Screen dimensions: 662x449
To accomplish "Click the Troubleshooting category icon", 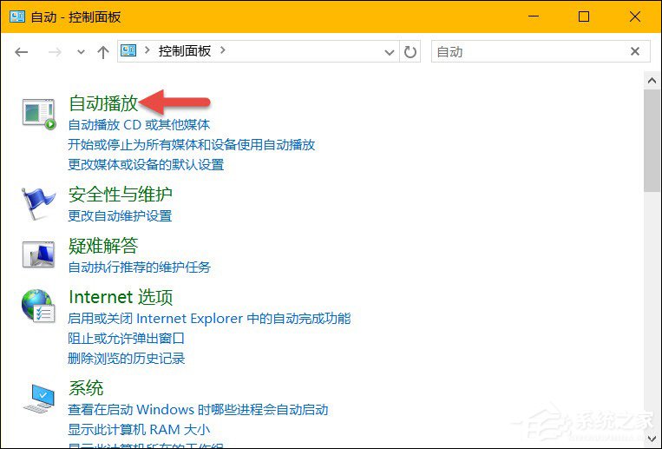I will point(38,254).
